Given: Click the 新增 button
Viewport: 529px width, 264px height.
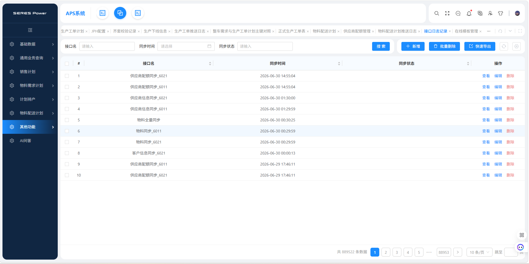Looking at the screenshot, I should [413, 46].
